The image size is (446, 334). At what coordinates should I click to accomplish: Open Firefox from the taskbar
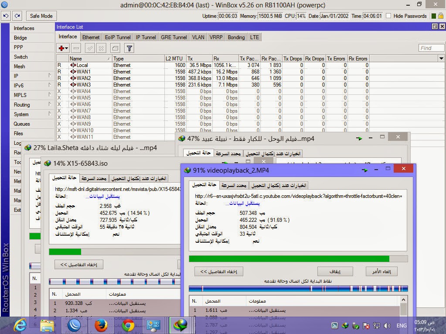point(101,325)
